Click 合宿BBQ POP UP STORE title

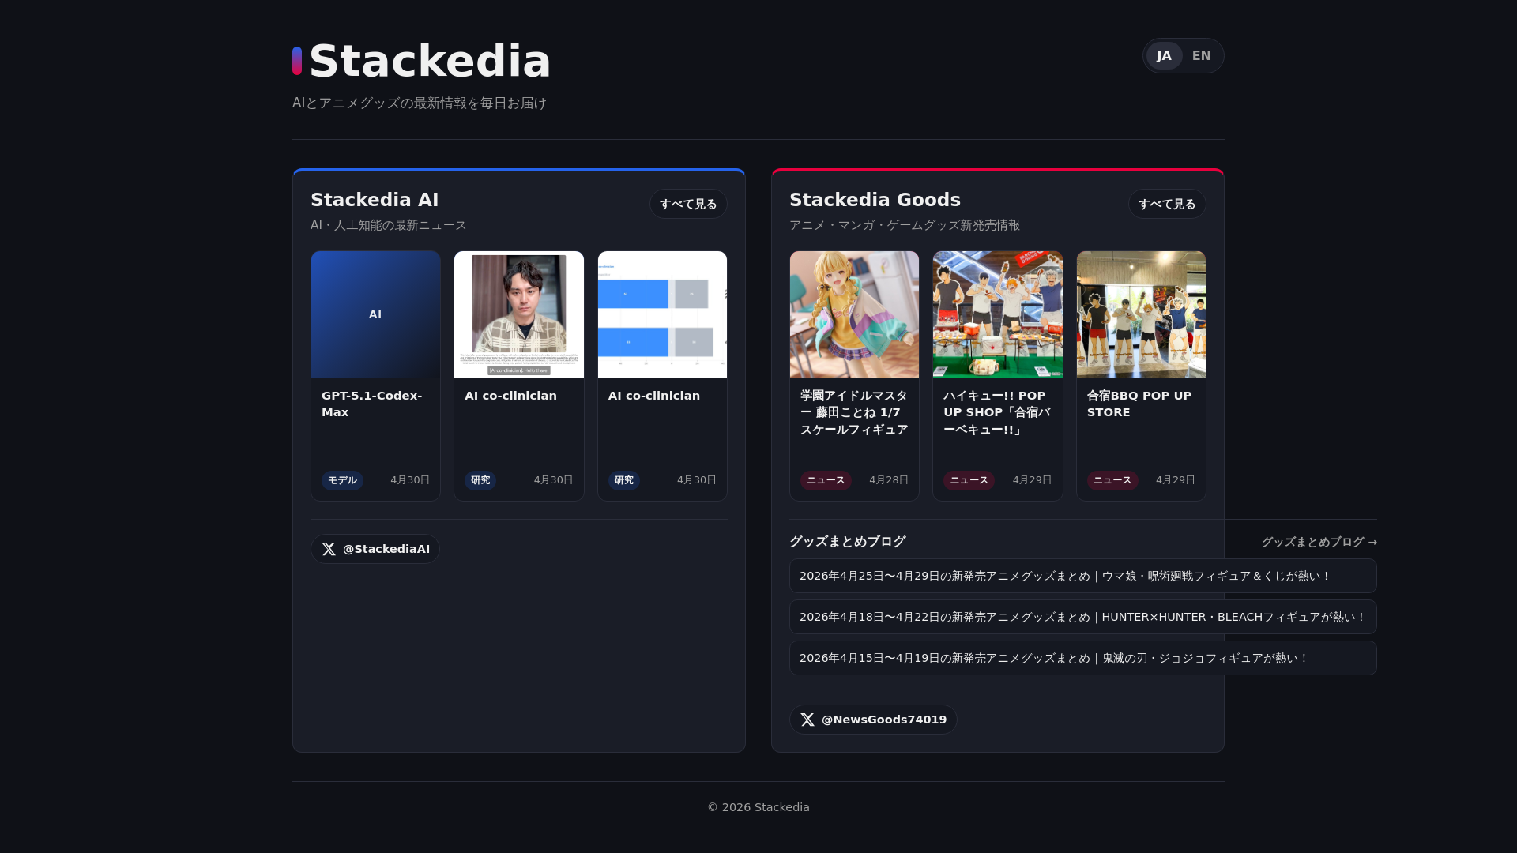click(1139, 404)
